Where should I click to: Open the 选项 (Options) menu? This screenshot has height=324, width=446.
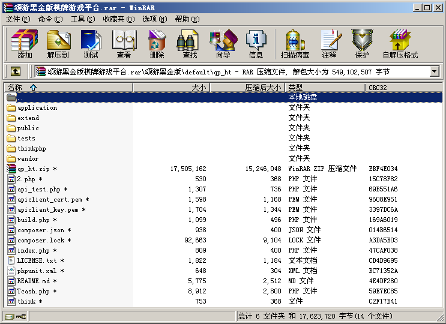click(154, 19)
